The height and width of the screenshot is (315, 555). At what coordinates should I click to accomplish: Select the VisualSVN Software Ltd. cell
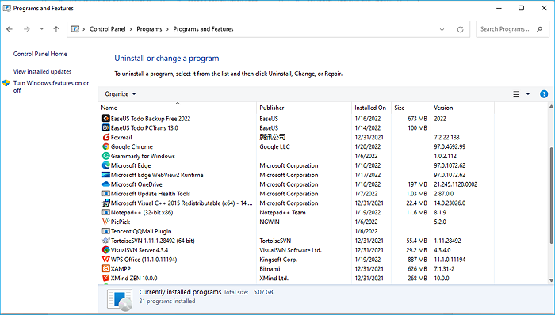point(290,250)
